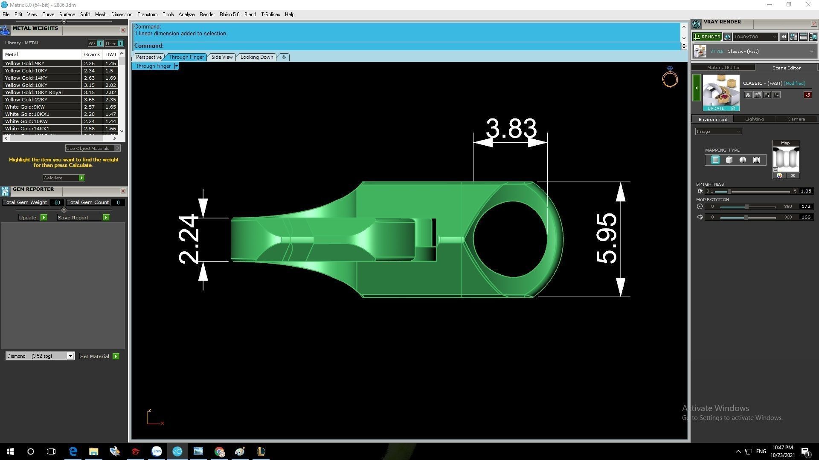Switch to the Scene Editor tab
819x460 pixels.
point(786,68)
